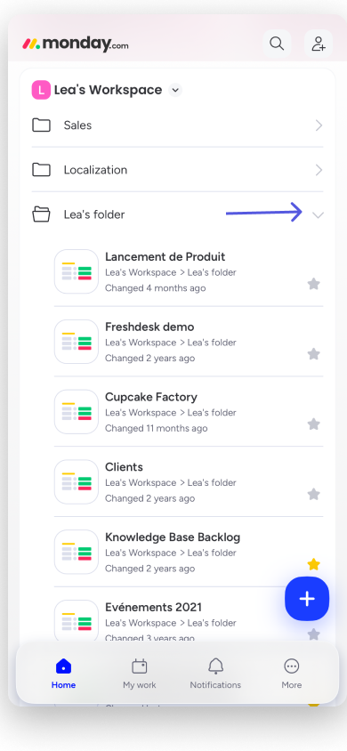Tap the invite member icon
The image size is (347, 751).
[319, 44]
